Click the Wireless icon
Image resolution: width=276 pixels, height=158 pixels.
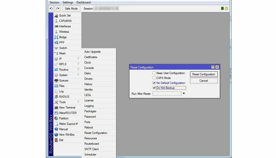coord(56,32)
